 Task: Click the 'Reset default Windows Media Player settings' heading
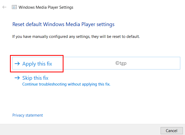point(64,24)
